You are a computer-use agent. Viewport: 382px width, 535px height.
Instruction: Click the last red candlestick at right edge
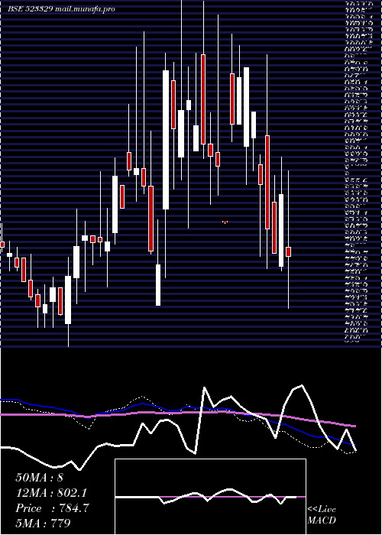(x=289, y=251)
